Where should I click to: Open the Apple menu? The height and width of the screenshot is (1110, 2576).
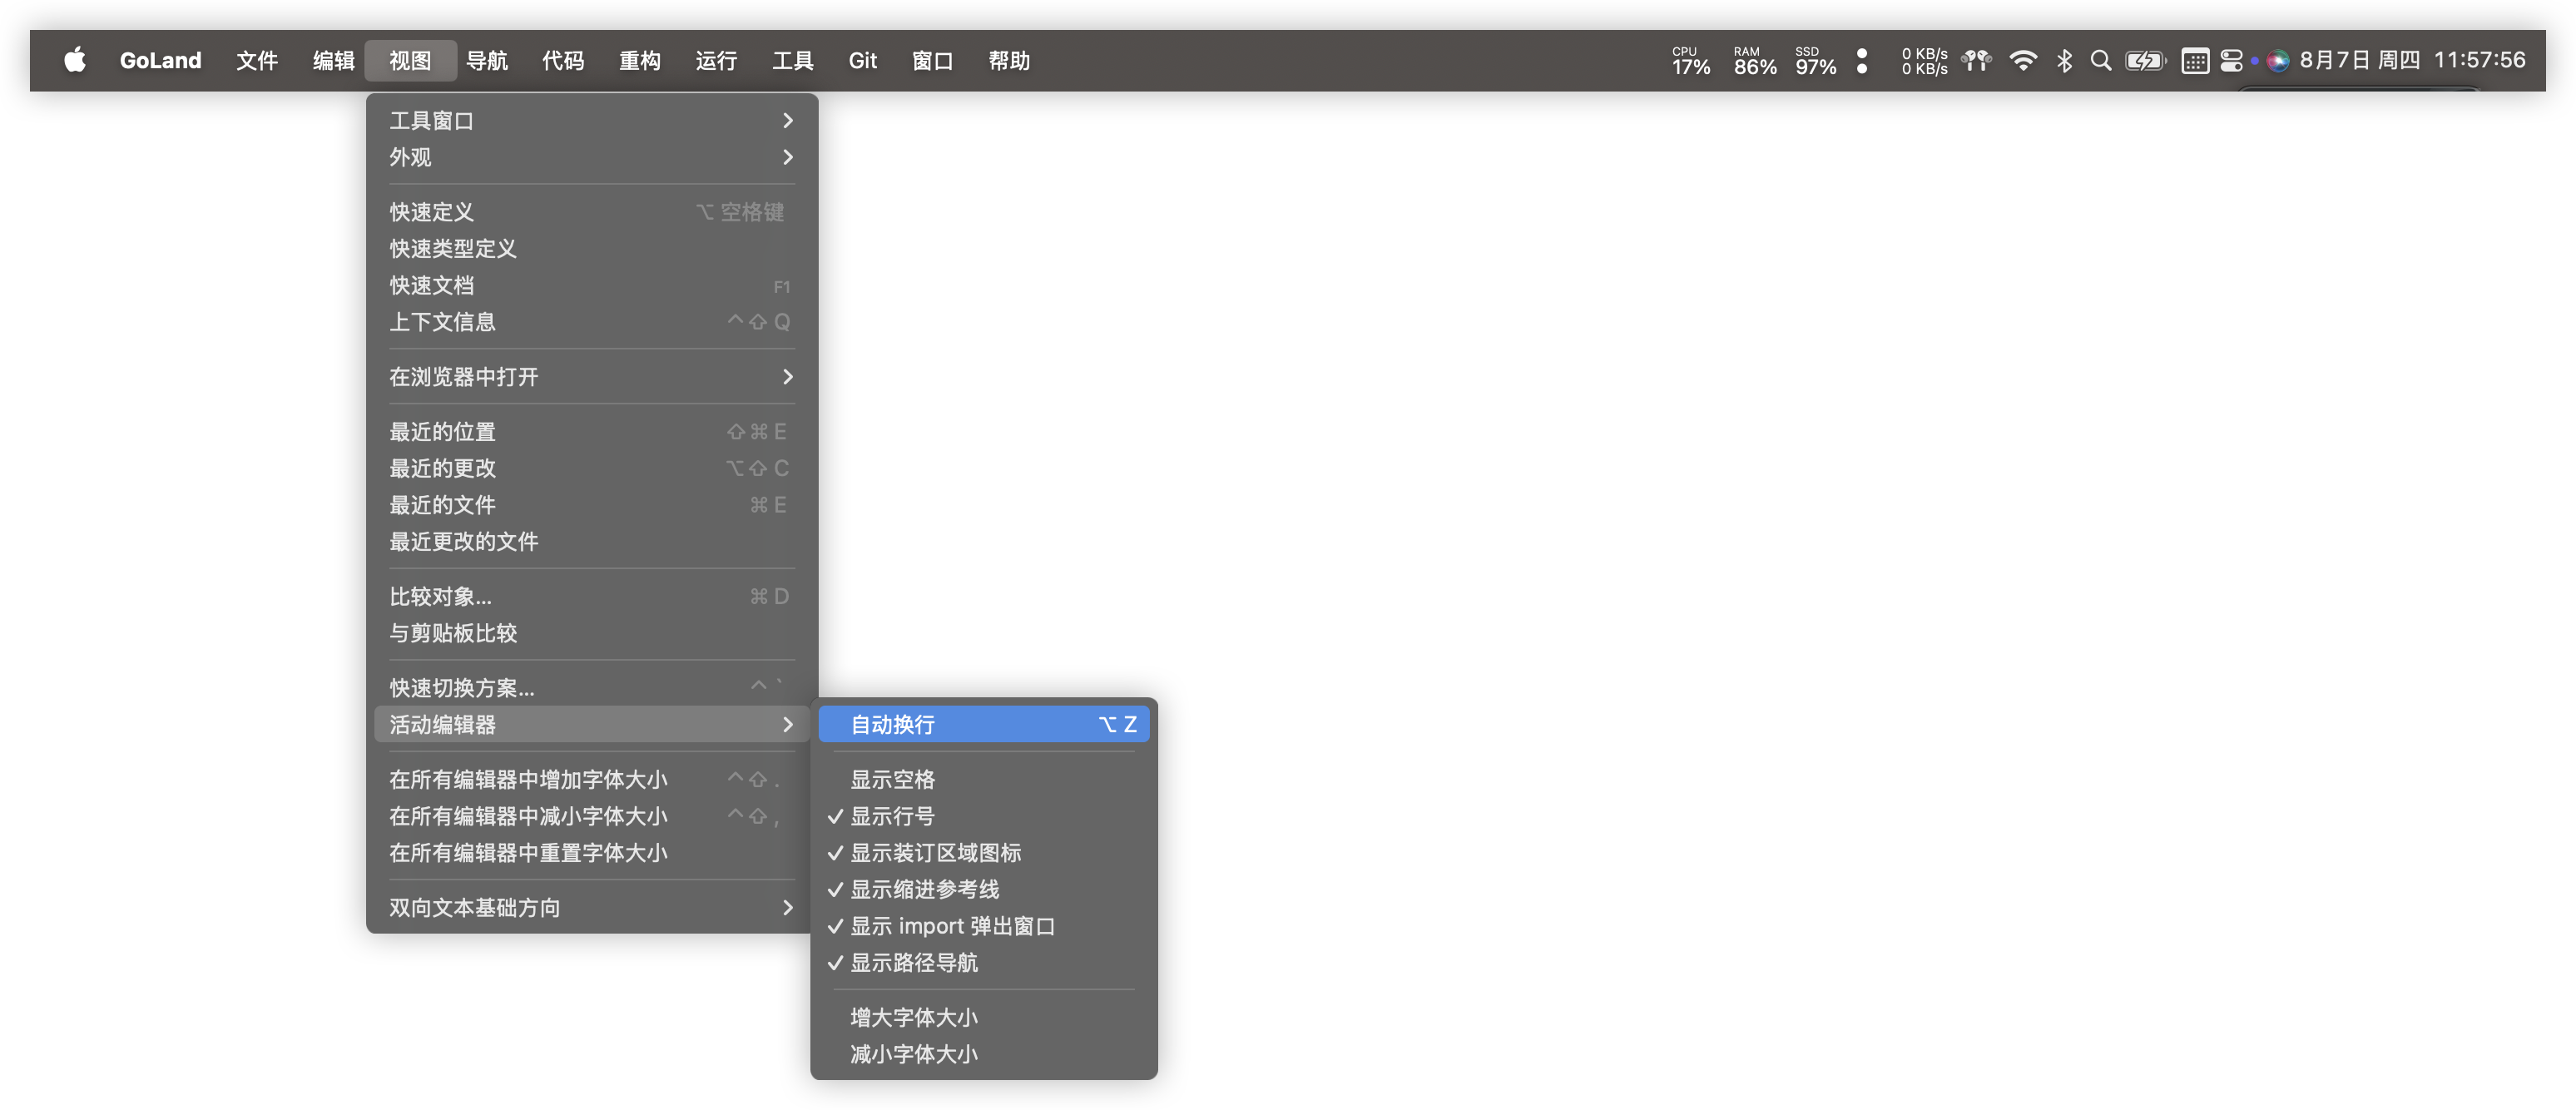(x=75, y=60)
